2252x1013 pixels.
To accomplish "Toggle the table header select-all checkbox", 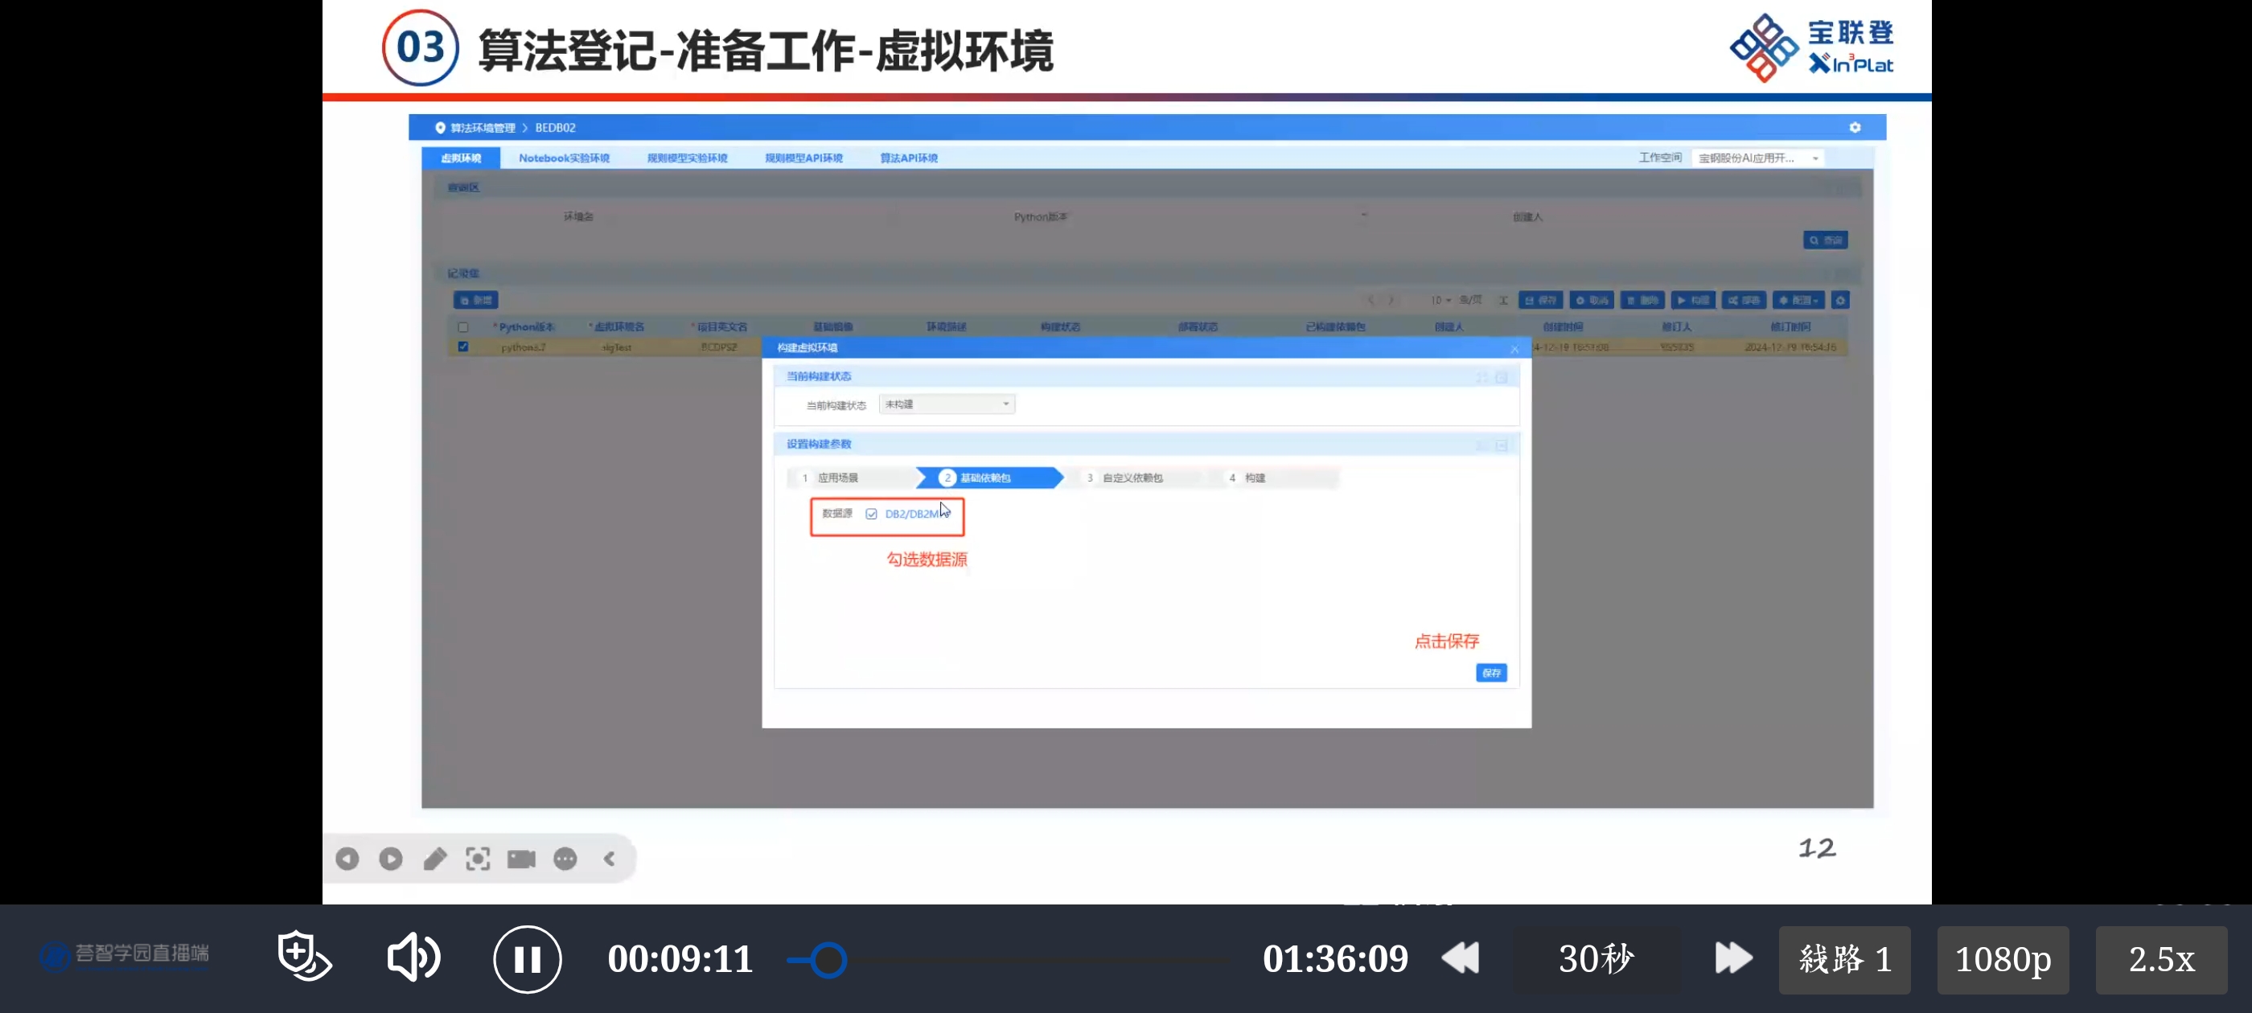I will click(x=463, y=327).
